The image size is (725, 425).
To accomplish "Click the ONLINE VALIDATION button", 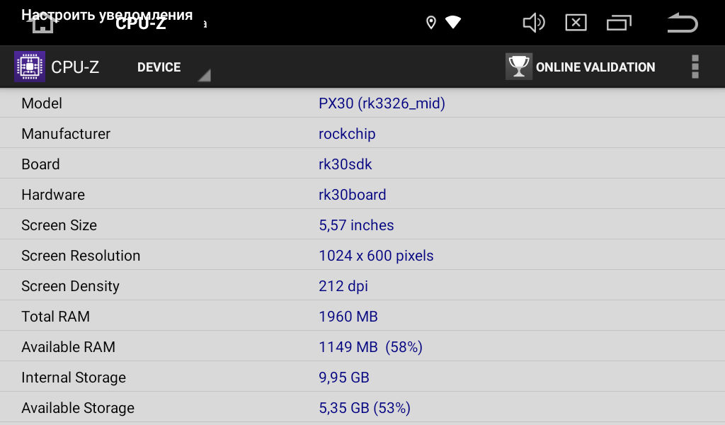I will tap(581, 67).
